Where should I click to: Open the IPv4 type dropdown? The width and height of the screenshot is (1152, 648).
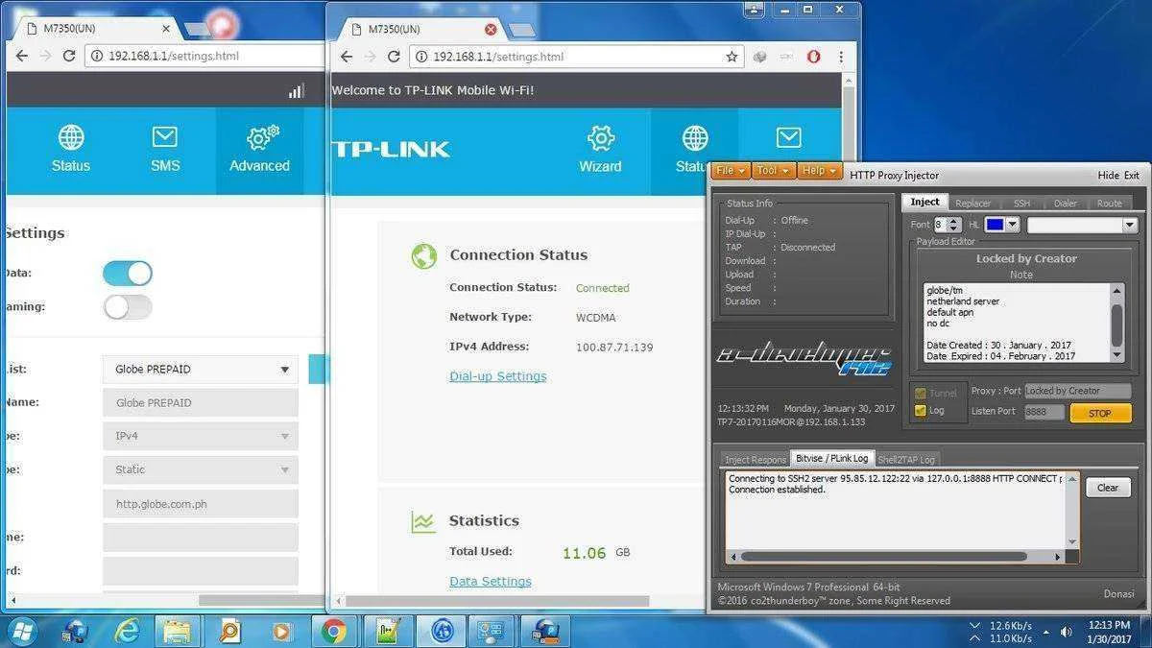click(200, 436)
